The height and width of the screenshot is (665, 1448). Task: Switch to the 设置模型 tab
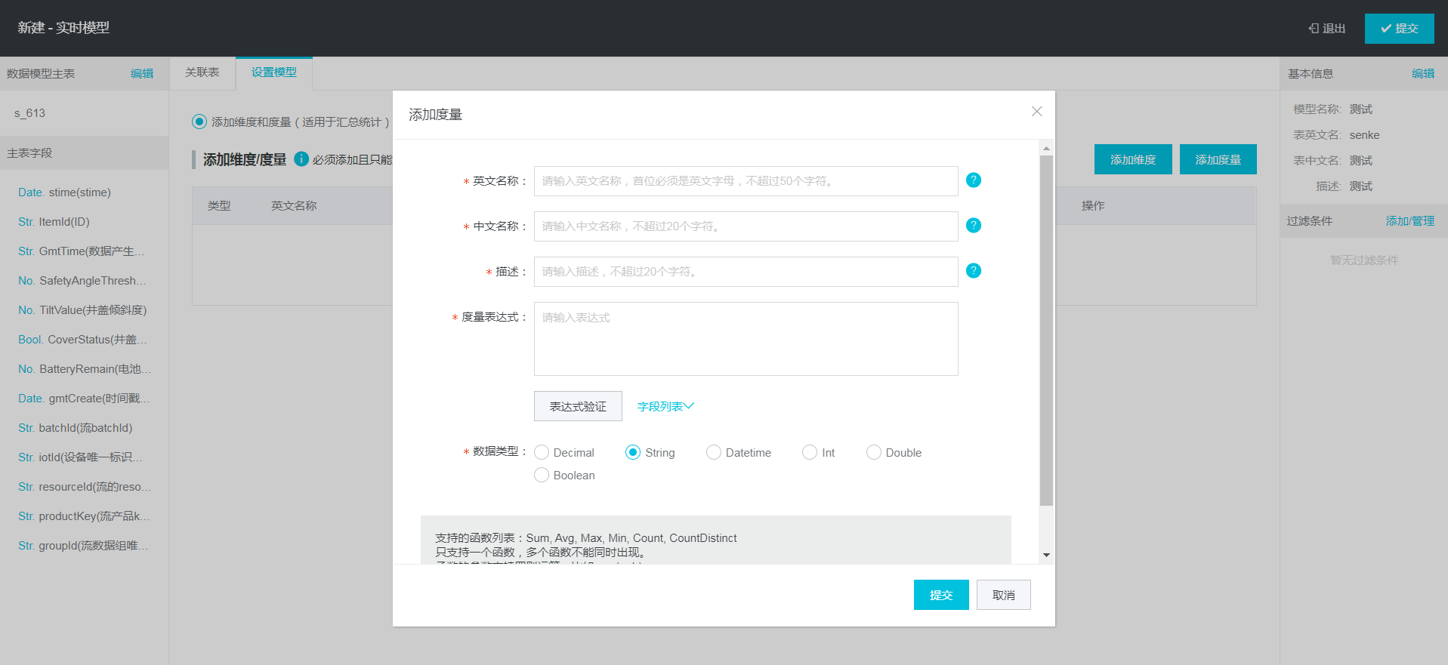274,72
